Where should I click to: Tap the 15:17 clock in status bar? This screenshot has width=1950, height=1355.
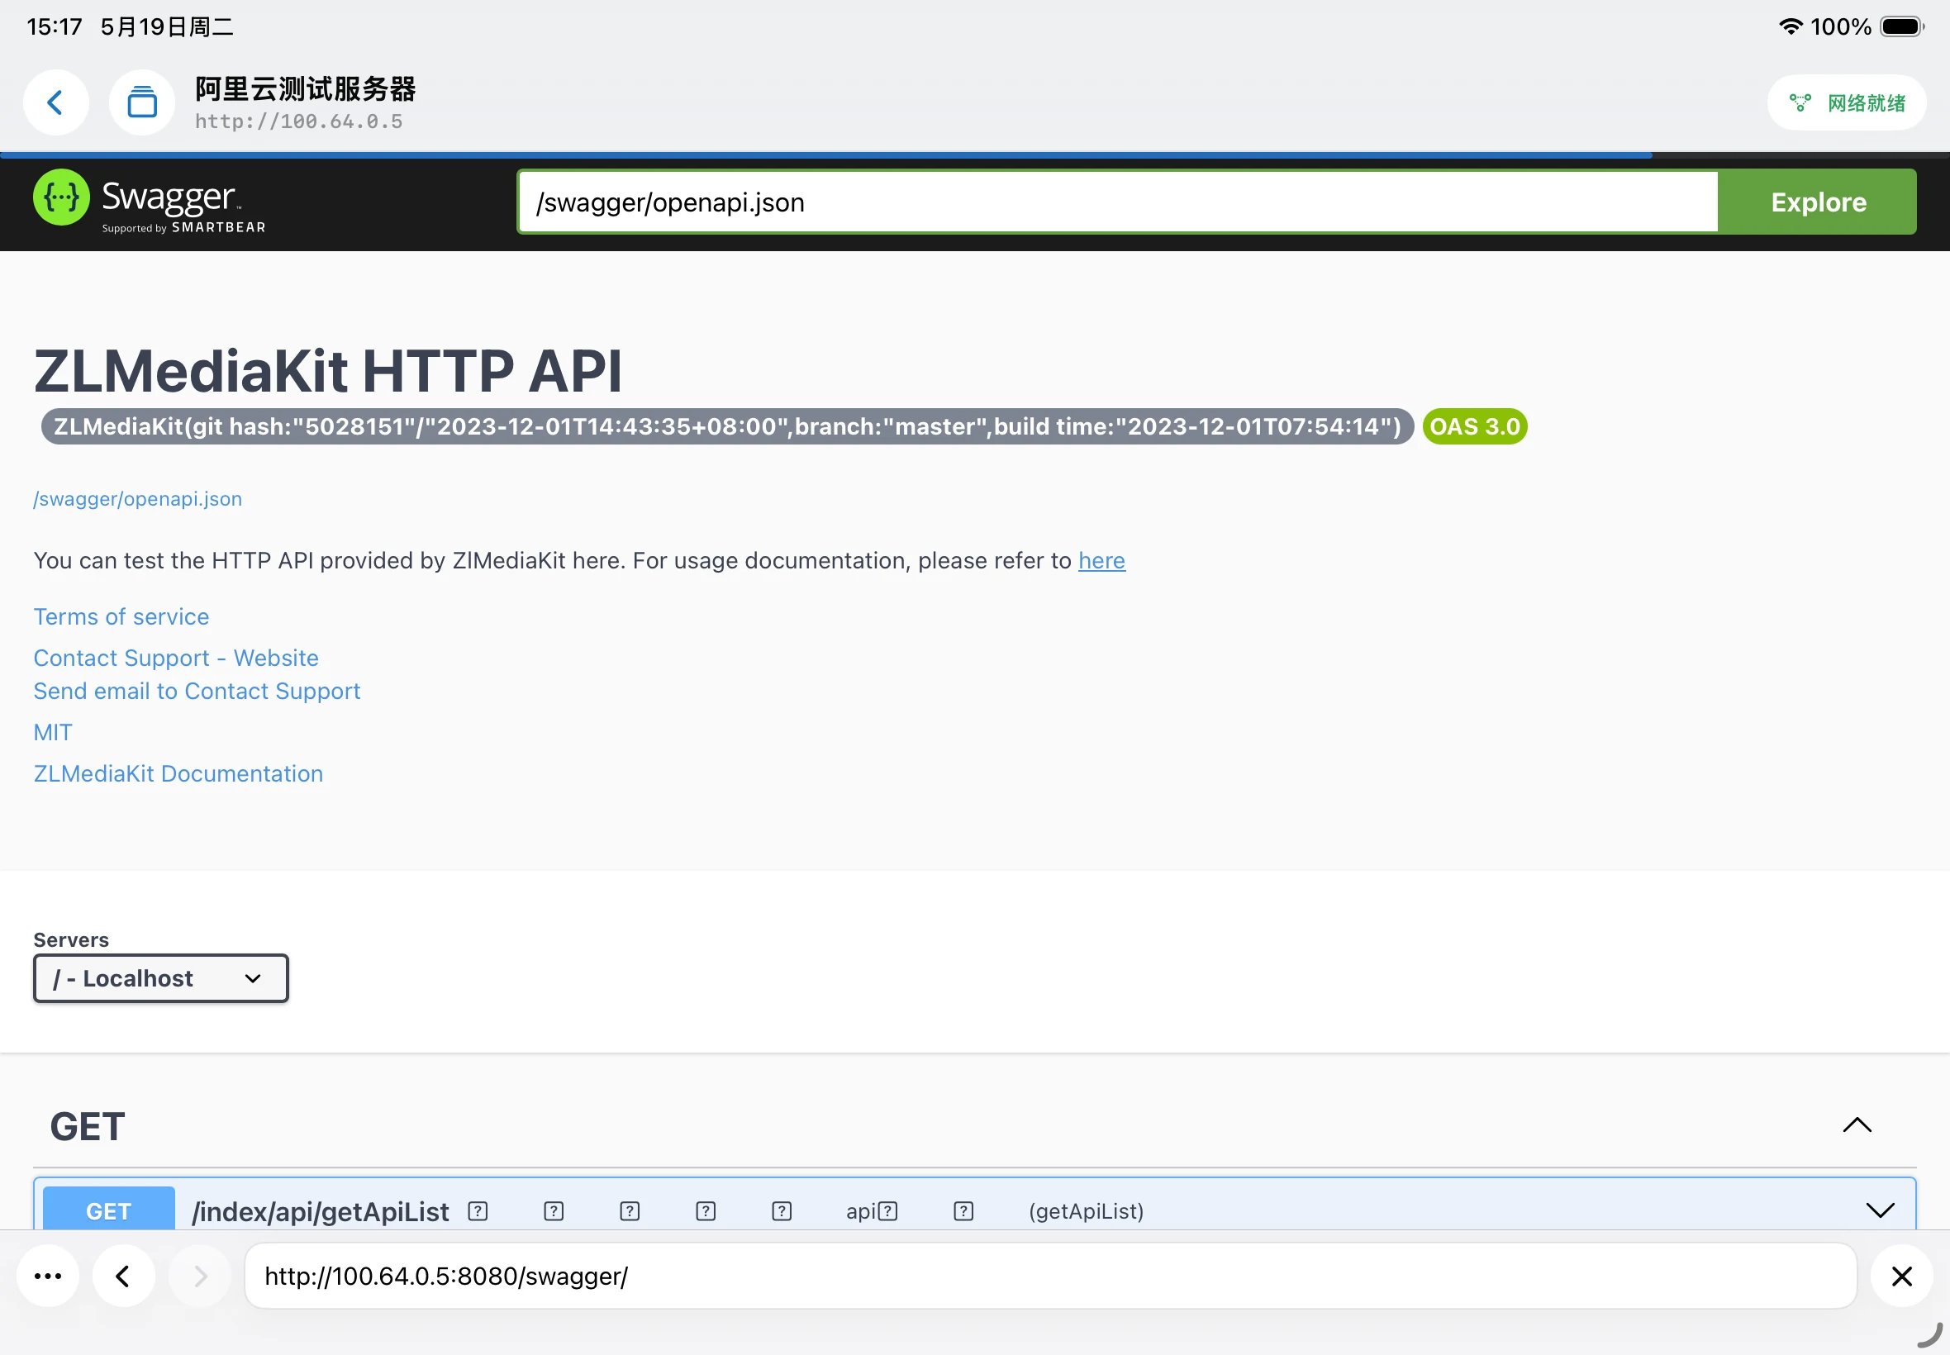click(55, 26)
